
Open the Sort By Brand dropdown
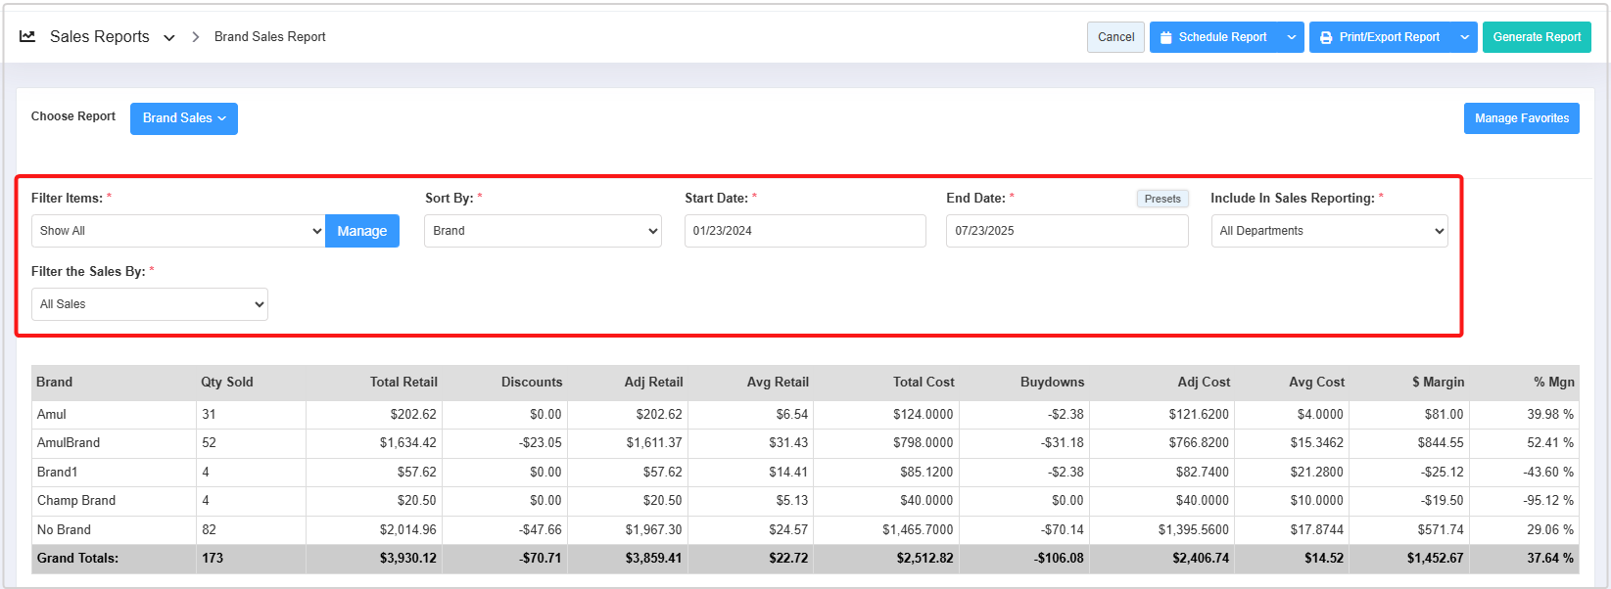pyautogui.click(x=543, y=231)
